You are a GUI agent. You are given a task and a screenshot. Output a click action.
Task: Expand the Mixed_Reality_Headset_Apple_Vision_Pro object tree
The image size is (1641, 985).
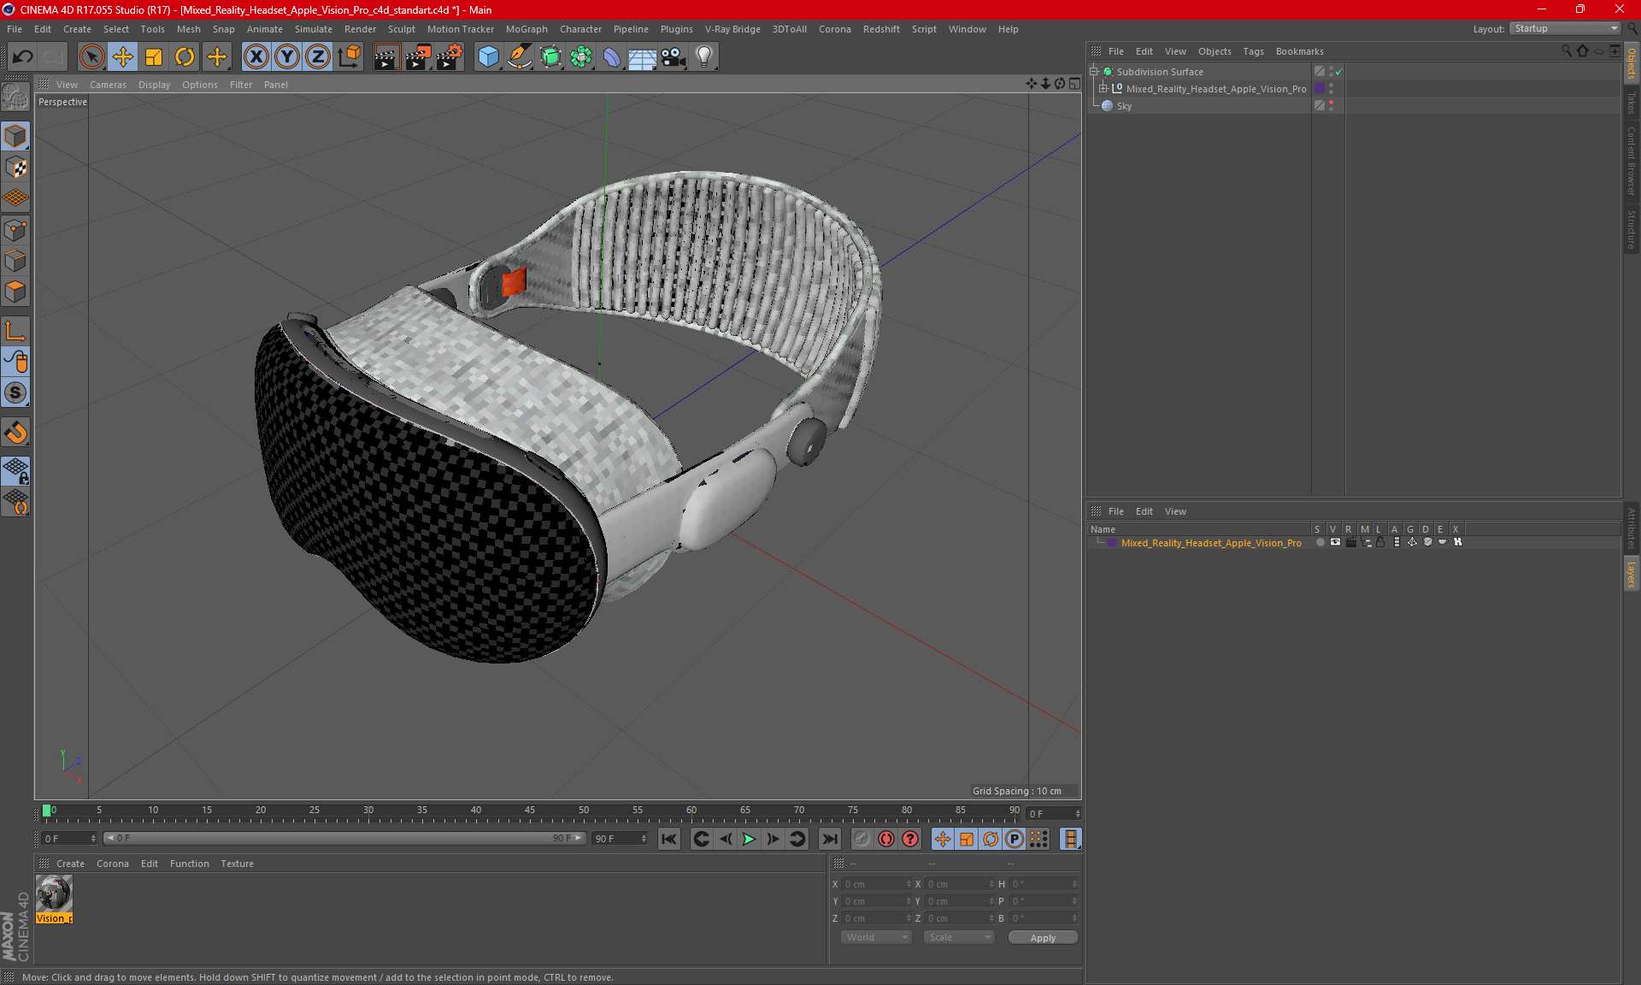click(x=1103, y=89)
